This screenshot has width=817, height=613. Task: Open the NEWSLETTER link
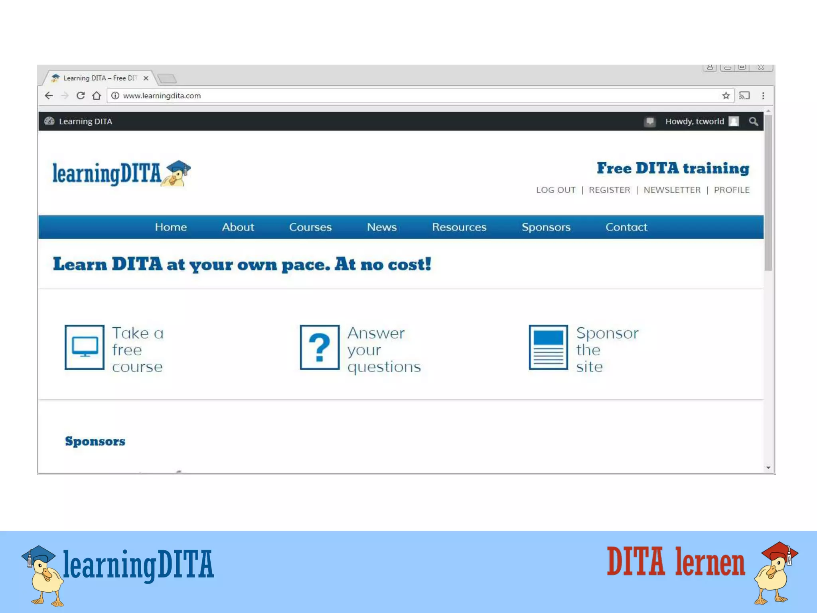coord(672,190)
